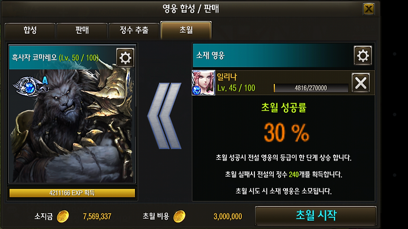This screenshot has height=229, width=408.
Task: Click the 30 % success rate display
Action: (x=286, y=133)
